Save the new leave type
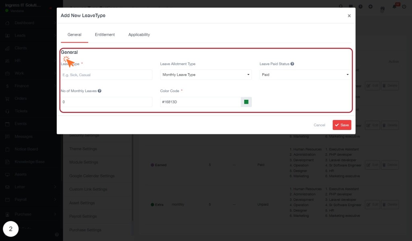Image resolution: width=412 pixels, height=241 pixels. click(342, 125)
